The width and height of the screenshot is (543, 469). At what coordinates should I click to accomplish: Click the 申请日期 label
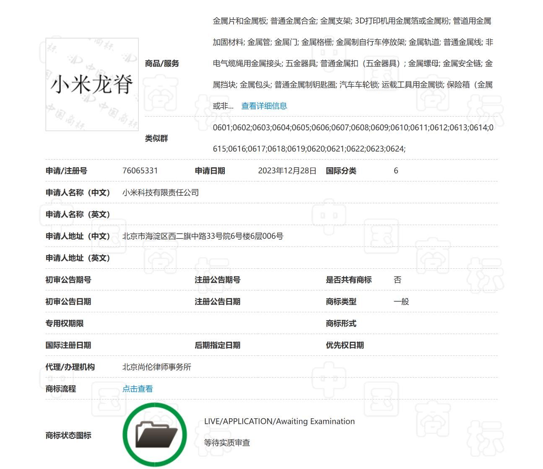210,171
